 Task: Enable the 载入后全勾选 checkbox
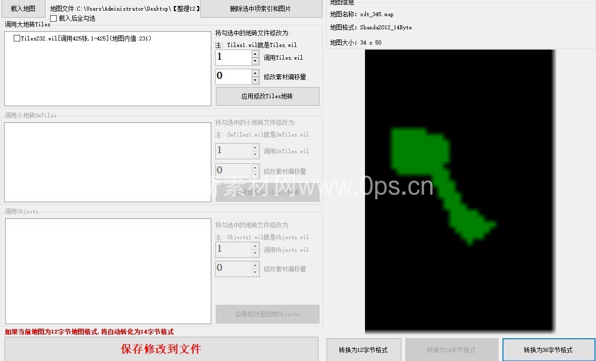pyautogui.click(x=54, y=18)
